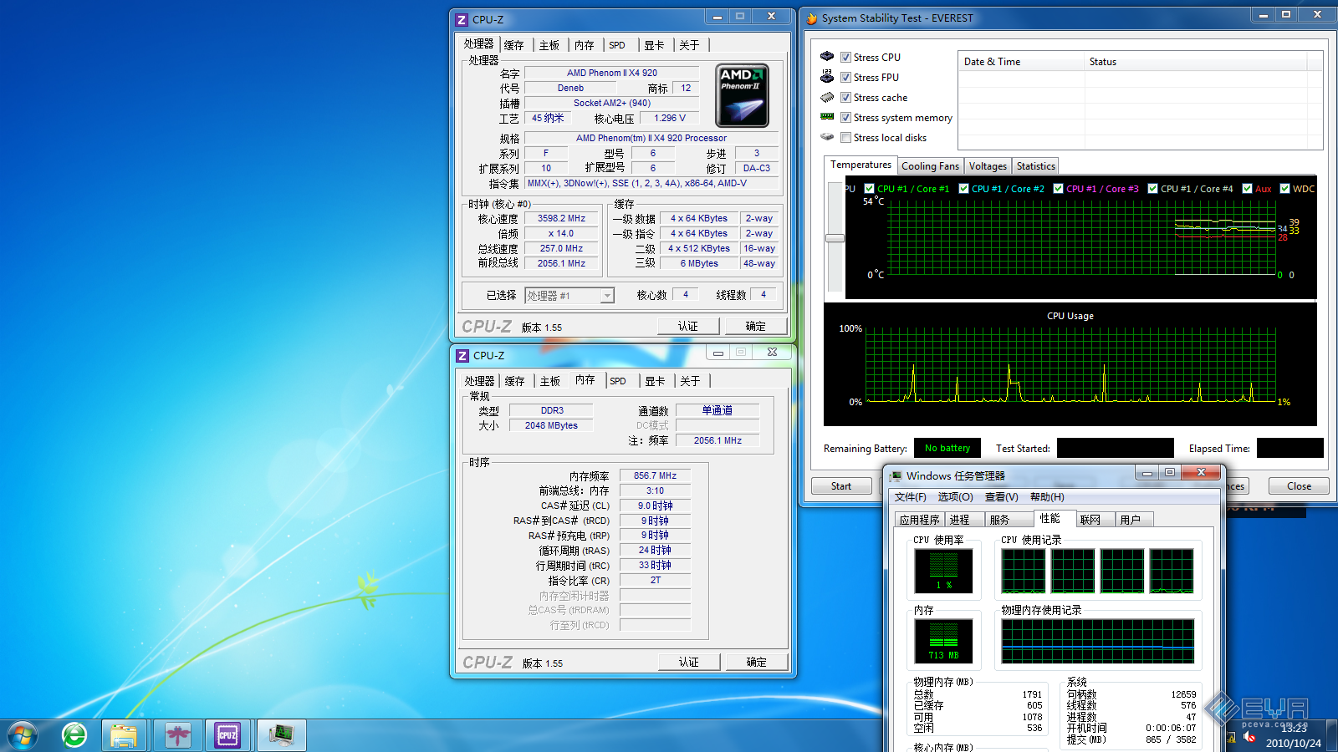Launch the green browser taskbar icon
The height and width of the screenshot is (752, 1338).
pyautogui.click(x=74, y=735)
